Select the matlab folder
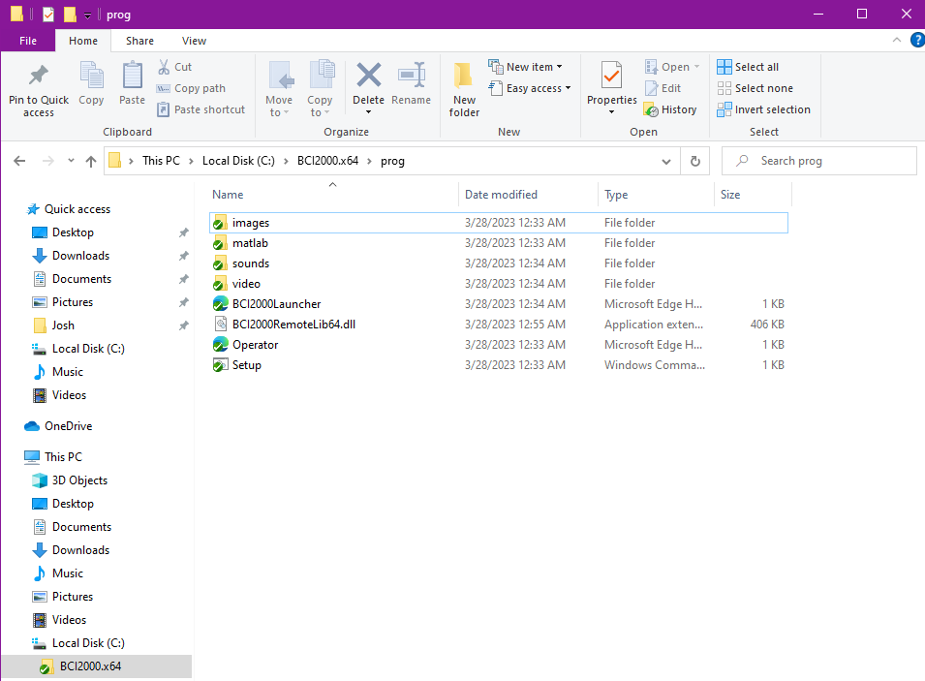This screenshot has width=925, height=681. [x=499, y=243]
